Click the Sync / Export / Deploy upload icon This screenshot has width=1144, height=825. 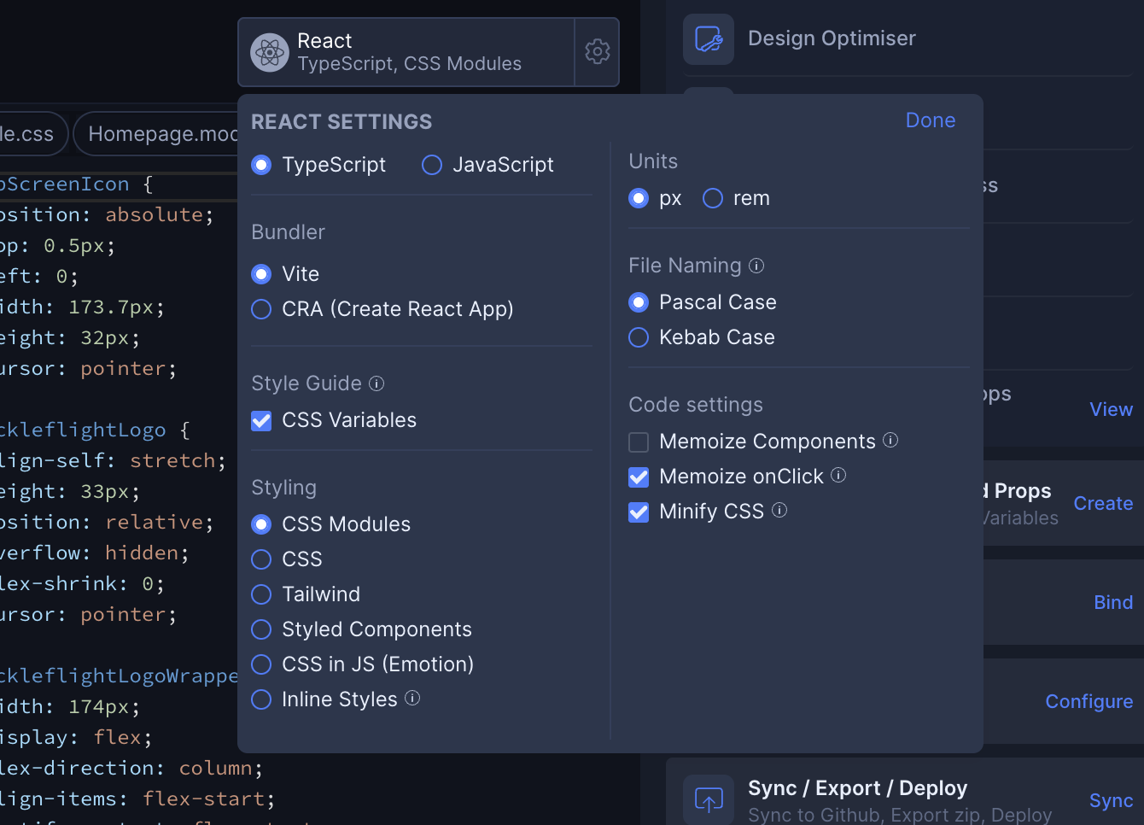coord(709,799)
